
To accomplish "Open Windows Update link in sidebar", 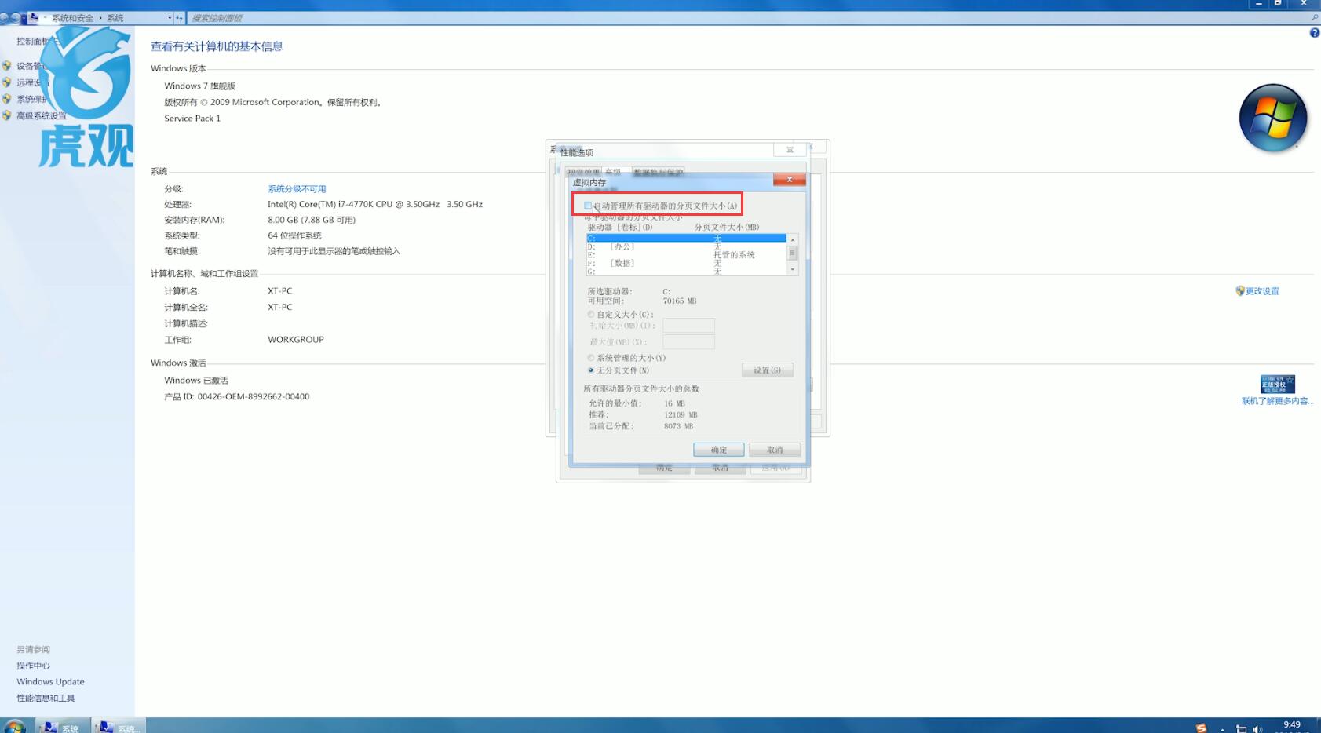I will [x=50, y=682].
